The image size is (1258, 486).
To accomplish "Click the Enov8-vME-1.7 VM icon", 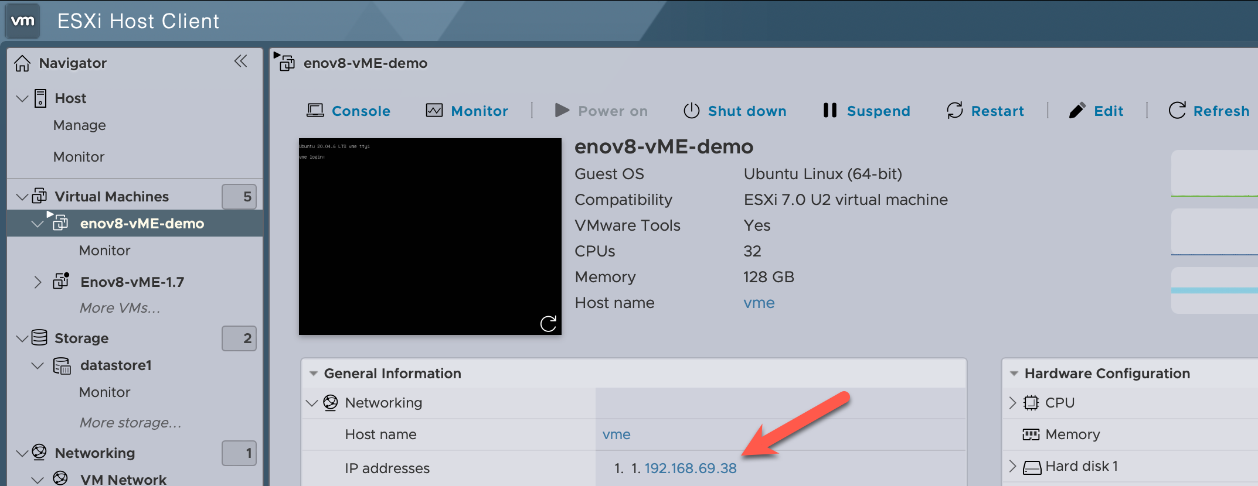I will [61, 280].
